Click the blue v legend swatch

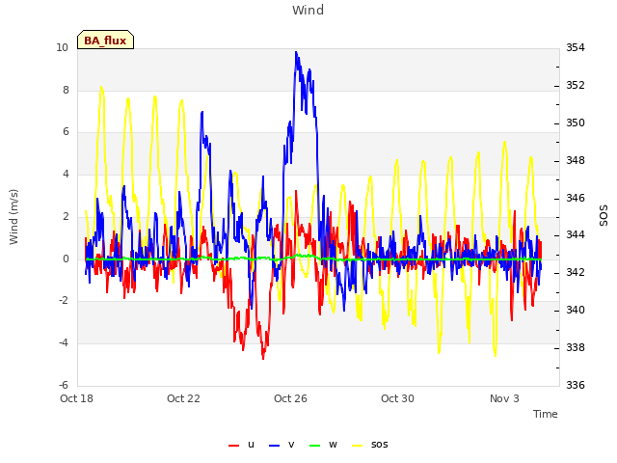coord(274,446)
